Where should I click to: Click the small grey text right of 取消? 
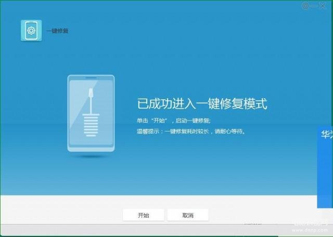click(x=253, y=222)
